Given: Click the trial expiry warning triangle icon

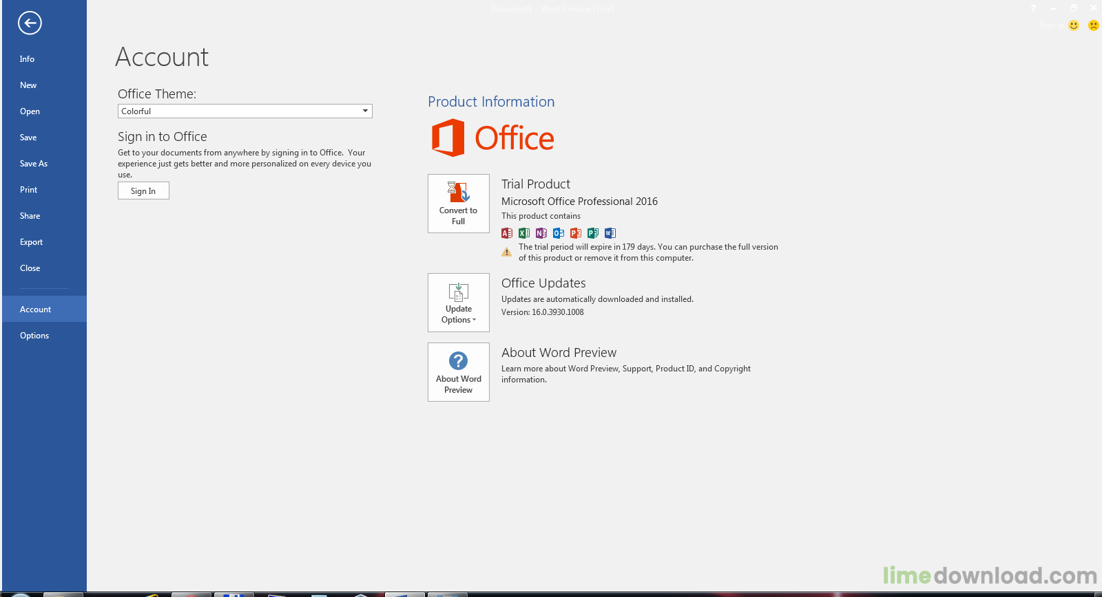Looking at the screenshot, I should pos(507,252).
